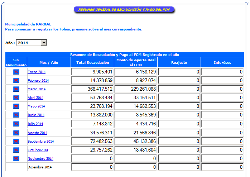The image size is (250, 177).
Task: Open the Año dropdown showing 2014
Action: tap(32, 43)
